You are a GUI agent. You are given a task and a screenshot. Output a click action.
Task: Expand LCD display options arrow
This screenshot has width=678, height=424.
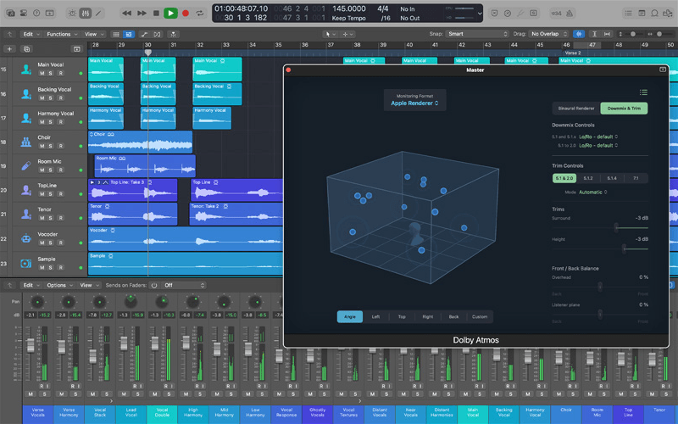(479, 14)
